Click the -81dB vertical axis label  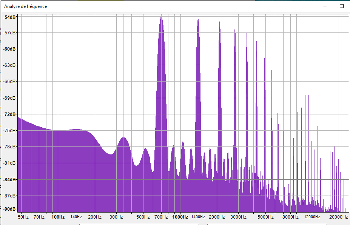[x=9, y=163]
